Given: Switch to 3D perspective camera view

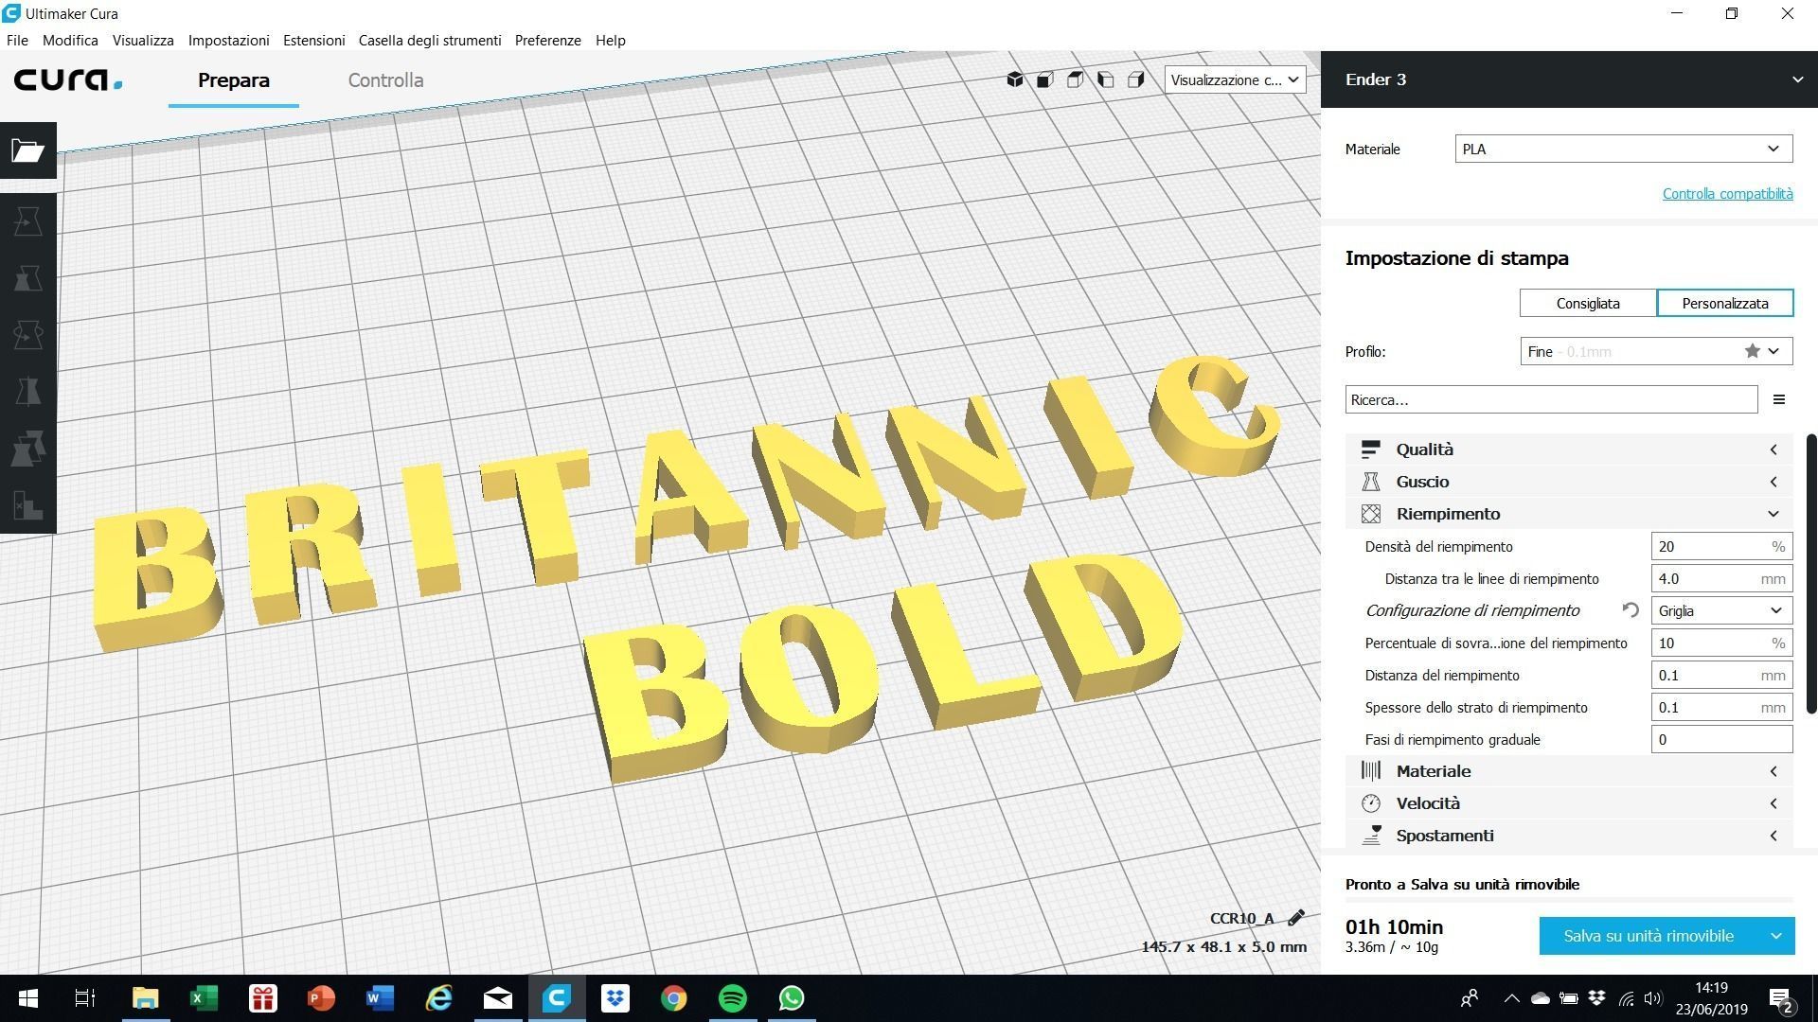Looking at the screenshot, I should pos(1015,79).
